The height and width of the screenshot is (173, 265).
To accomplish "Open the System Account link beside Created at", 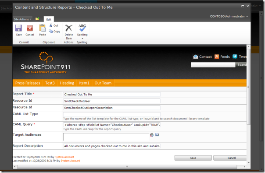I will coord(64,157).
